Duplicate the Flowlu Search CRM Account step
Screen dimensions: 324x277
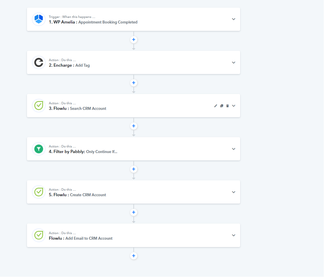222,106
